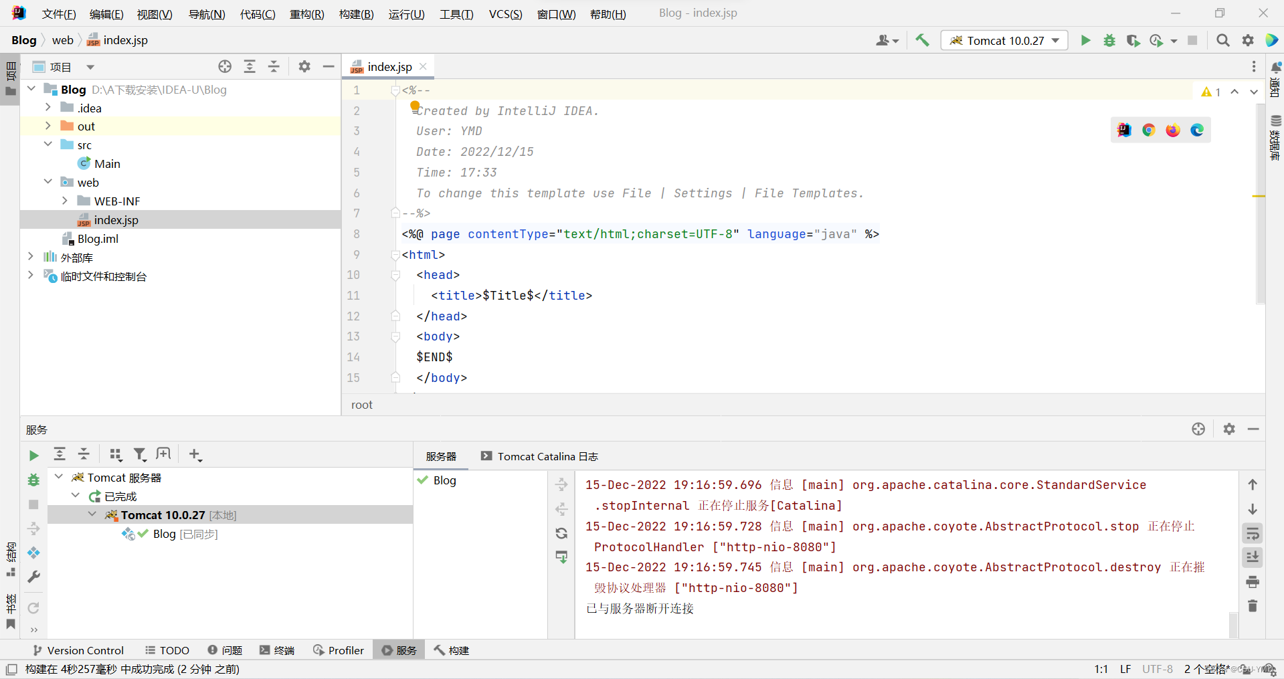Image resolution: width=1284 pixels, height=679 pixels.
Task: Expand the WEB-INF folder
Action: [x=64, y=201]
